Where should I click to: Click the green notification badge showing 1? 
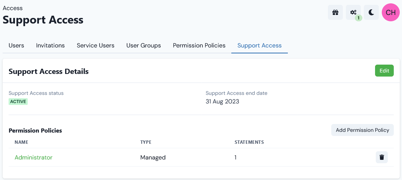359,18
